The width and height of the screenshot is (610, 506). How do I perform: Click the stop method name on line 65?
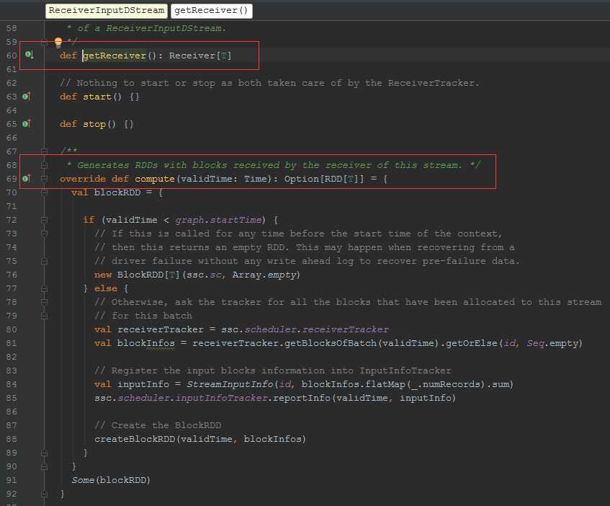pos(94,124)
